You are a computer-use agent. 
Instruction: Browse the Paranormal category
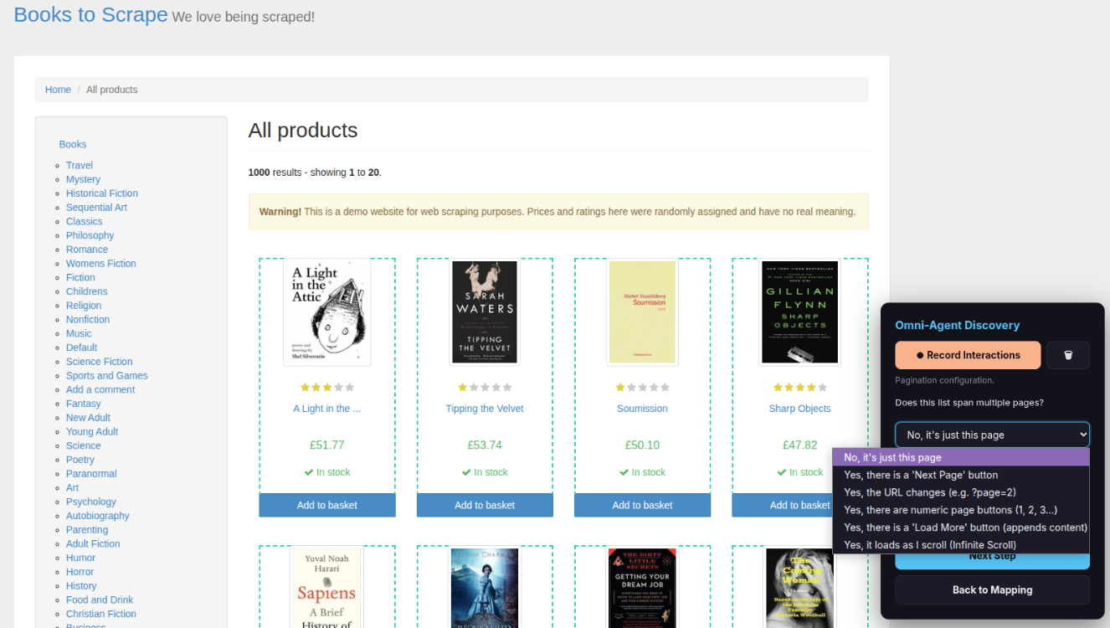(91, 474)
